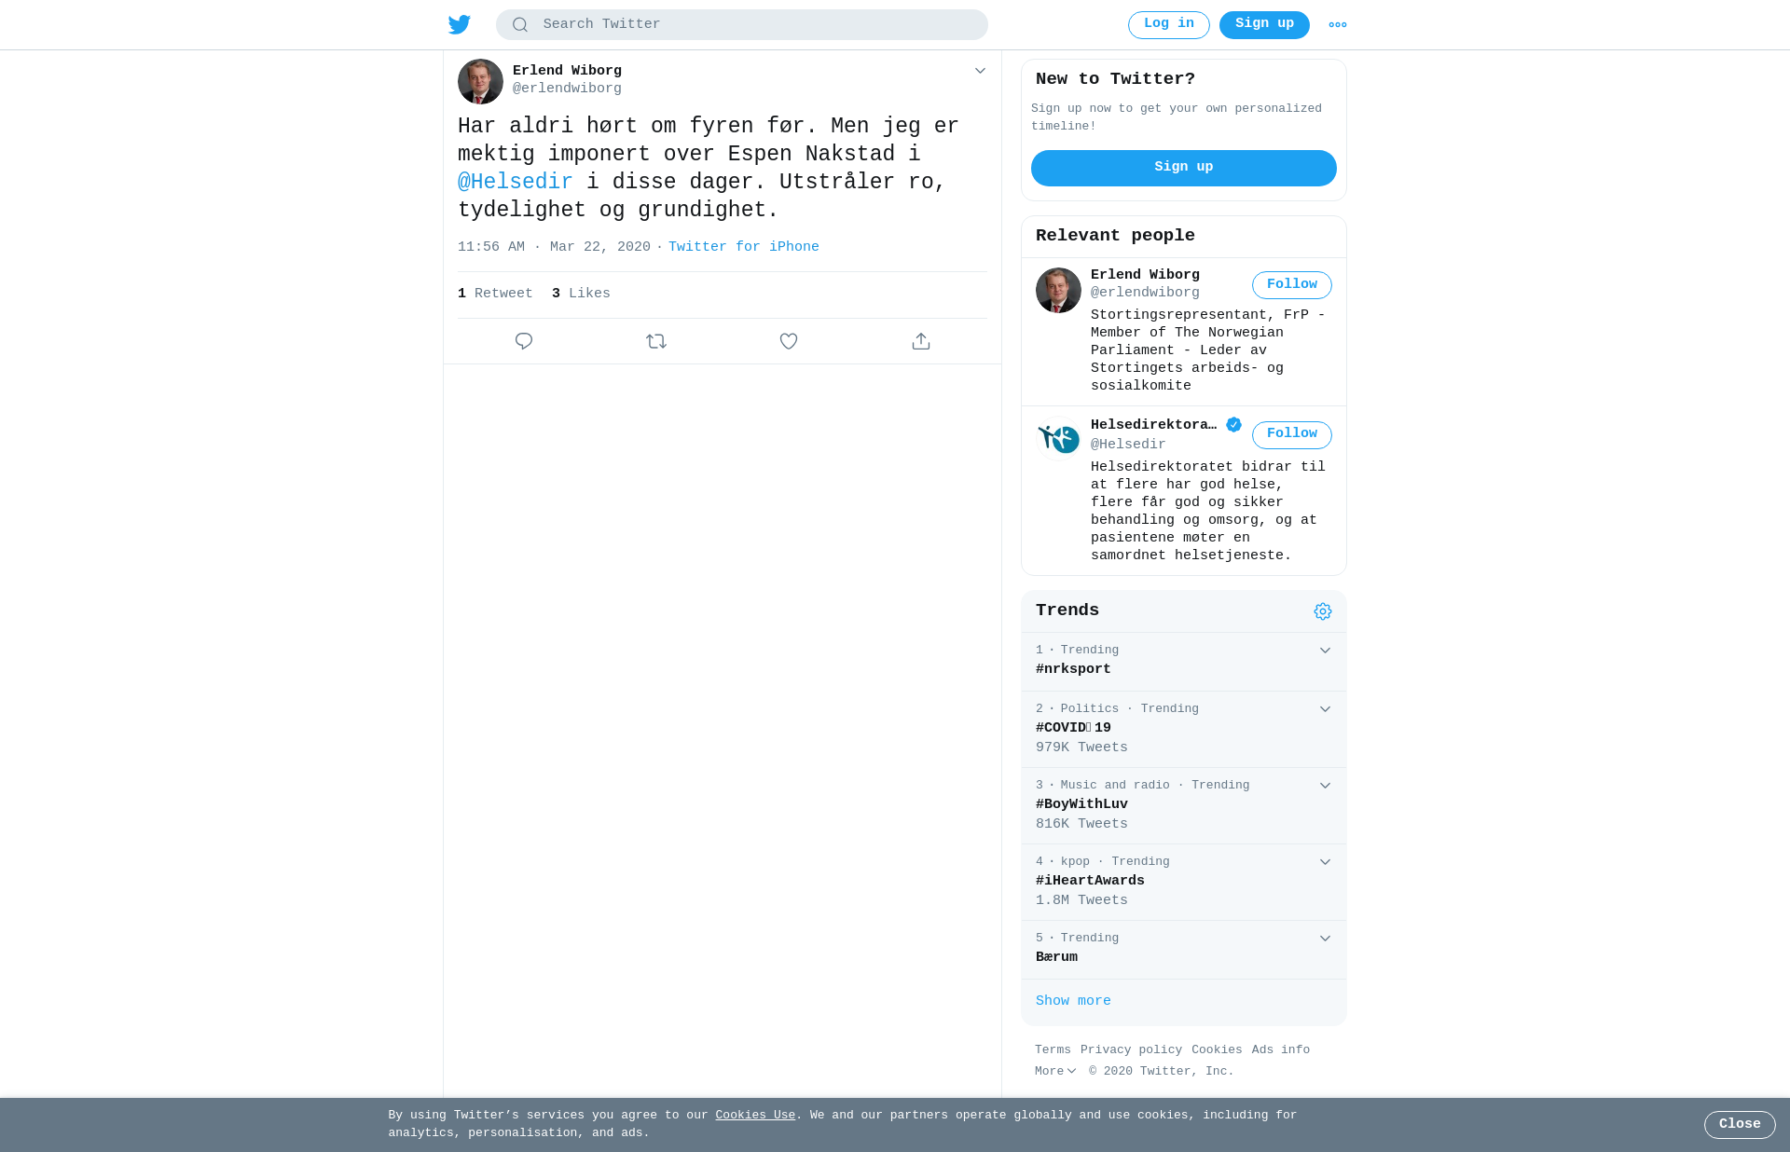The width and height of the screenshot is (1790, 1152).
Task: Like the tweet with the heart icon
Action: click(789, 341)
